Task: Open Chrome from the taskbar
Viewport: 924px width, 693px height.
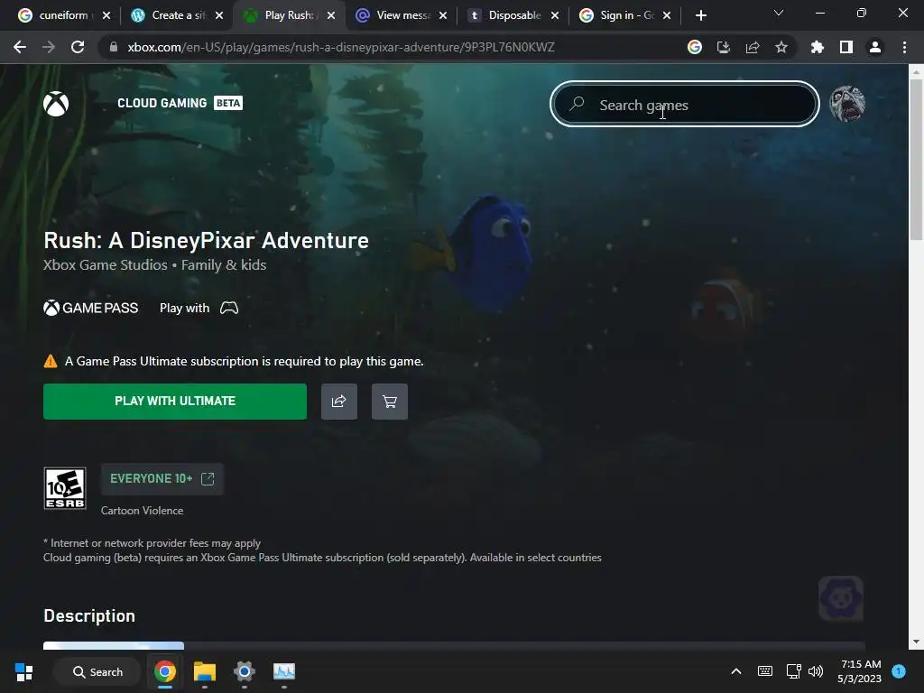Action: pos(165,671)
